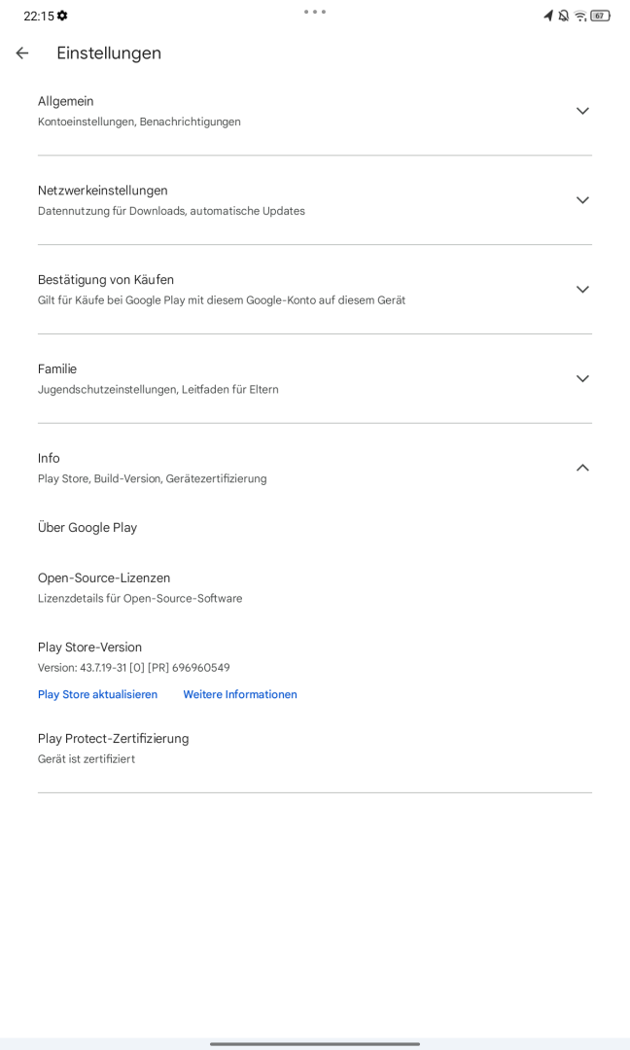
Task: Expand the Bestätigung von Käufen chevron
Action: pyautogui.click(x=582, y=290)
